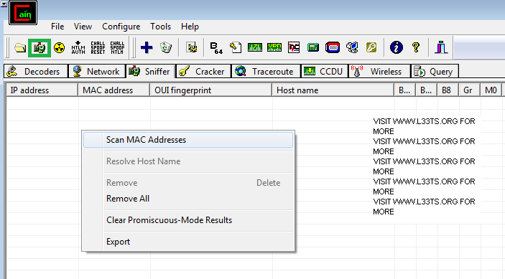The width and height of the screenshot is (505, 279).
Task: Open the Base64 password decoder icon
Action: coord(216,47)
